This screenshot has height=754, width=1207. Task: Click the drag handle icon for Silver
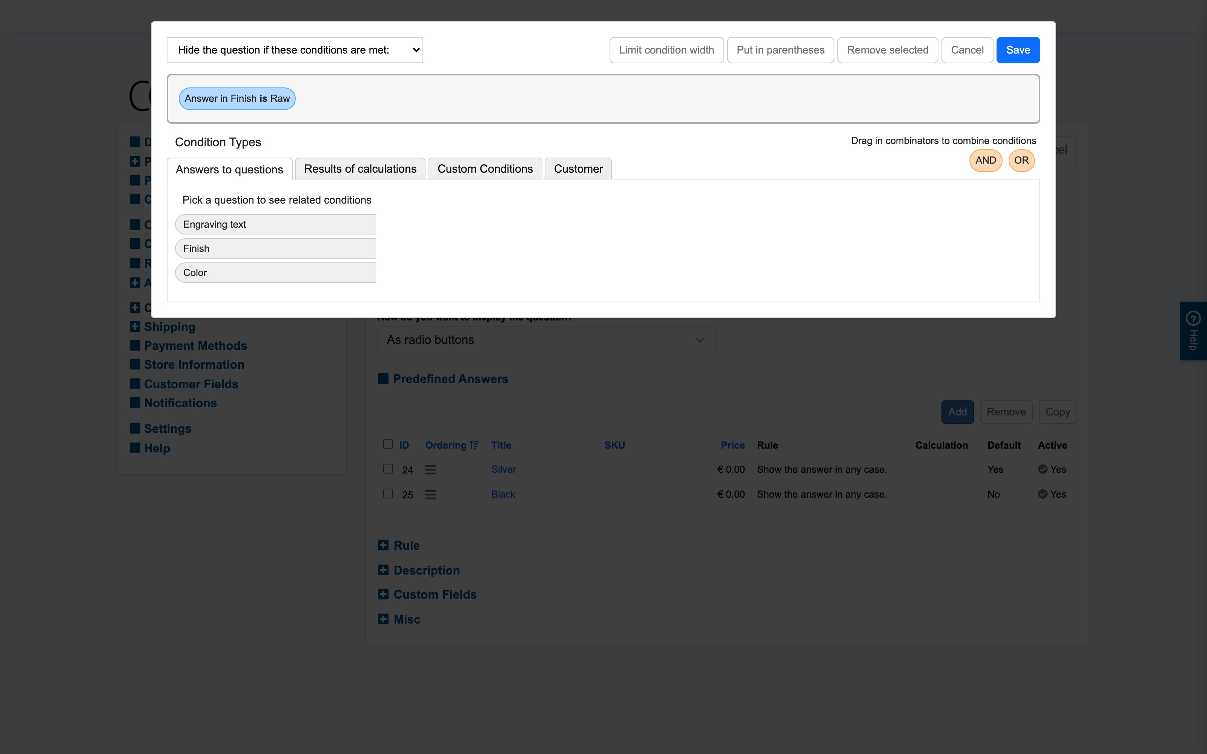(430, 470)
